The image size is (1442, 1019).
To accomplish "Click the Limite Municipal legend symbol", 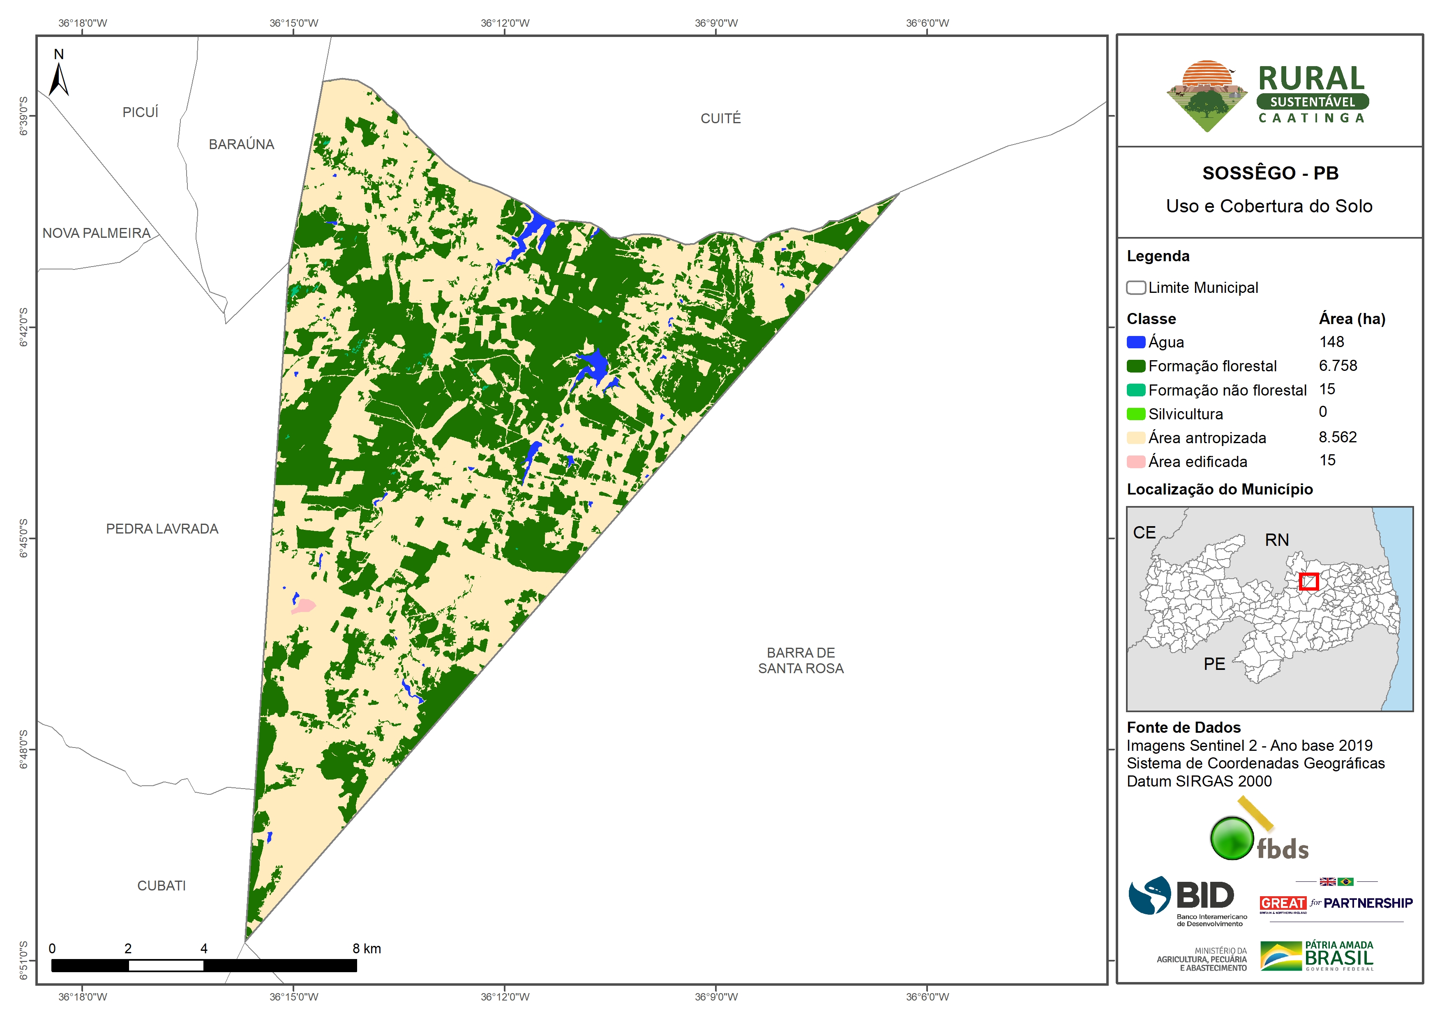I will pos(1135,288).
